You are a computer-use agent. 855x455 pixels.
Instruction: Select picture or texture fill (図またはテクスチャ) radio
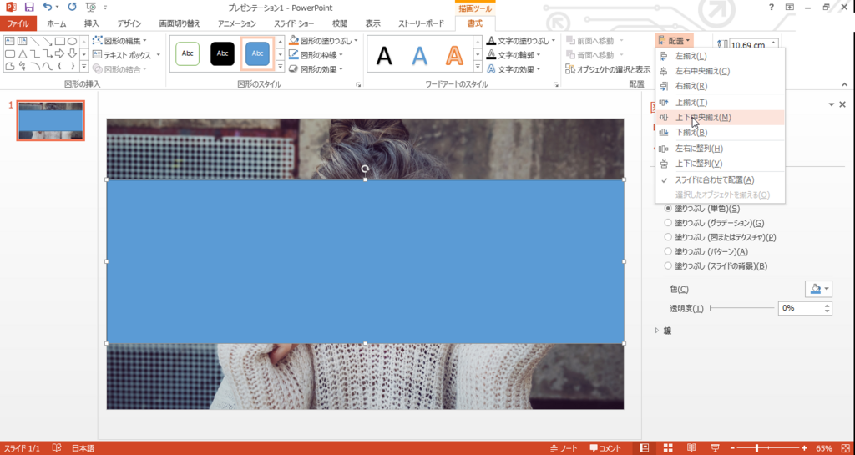click(x=668, y=237)
